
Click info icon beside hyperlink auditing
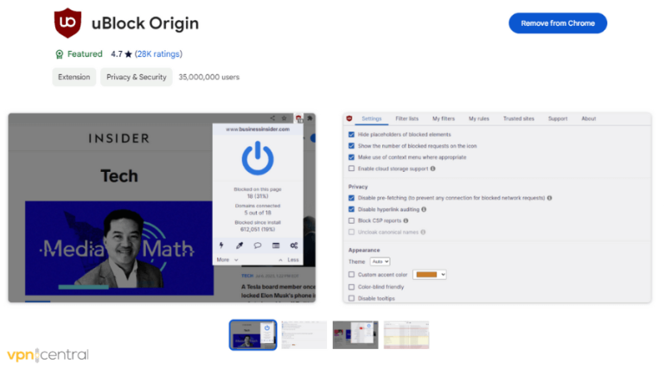click(x=424, y=209)
